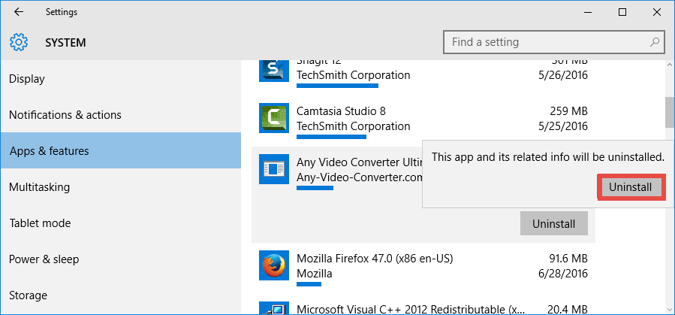The height and width of the screenshot is (315, 675).
Task: Click the SYSTEM heading text
Action: coord(65,43)
